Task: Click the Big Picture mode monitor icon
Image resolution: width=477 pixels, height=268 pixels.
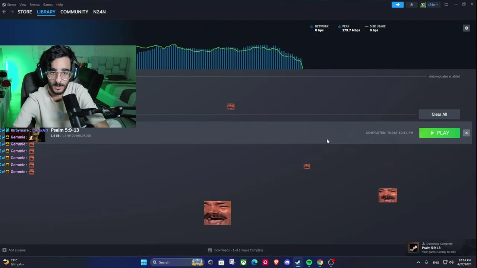Action: [446, 4]
